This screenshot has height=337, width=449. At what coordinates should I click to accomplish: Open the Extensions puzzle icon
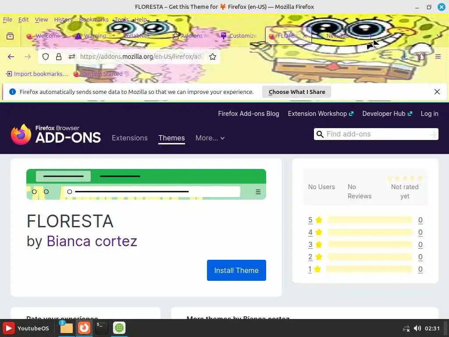click(x=421, y=57)
